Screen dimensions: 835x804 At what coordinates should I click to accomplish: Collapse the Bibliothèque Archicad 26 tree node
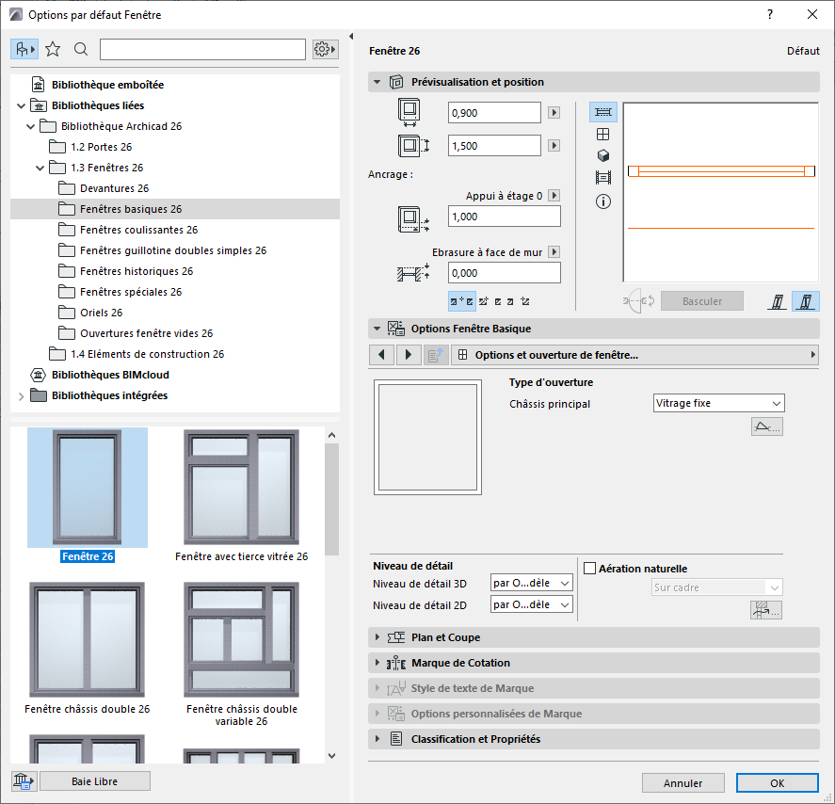tap(30, 125)
